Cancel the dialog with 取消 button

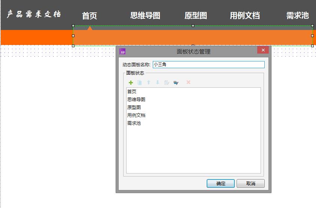pyautogui.click(x=251, y=183)
